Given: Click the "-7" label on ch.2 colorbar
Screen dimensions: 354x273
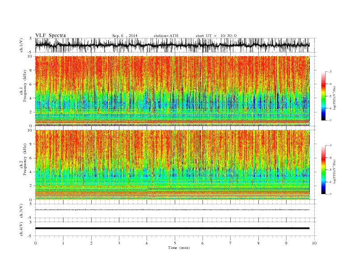Looking at the screenshot, I should coord(330,194).
